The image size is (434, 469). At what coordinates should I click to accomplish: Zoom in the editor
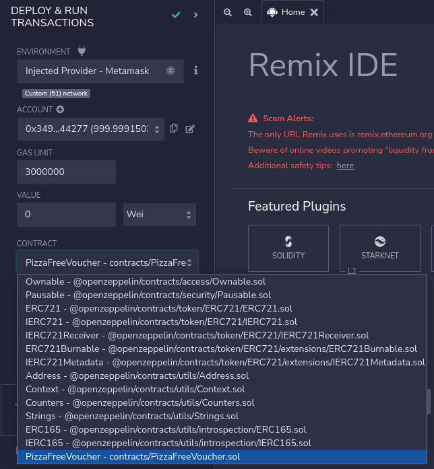click(248, 12)
